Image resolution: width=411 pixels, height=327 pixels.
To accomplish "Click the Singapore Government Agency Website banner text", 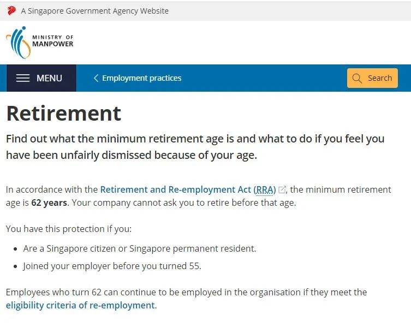I will pos(94,11).
